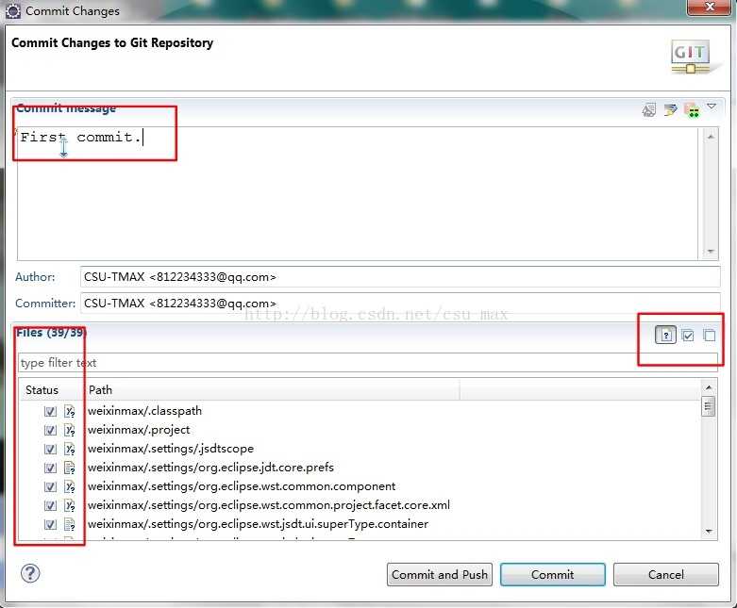The image size is (737, 608).
Task: Click the commit message scrollbar down arrow
Action: [x=711, y=252]
